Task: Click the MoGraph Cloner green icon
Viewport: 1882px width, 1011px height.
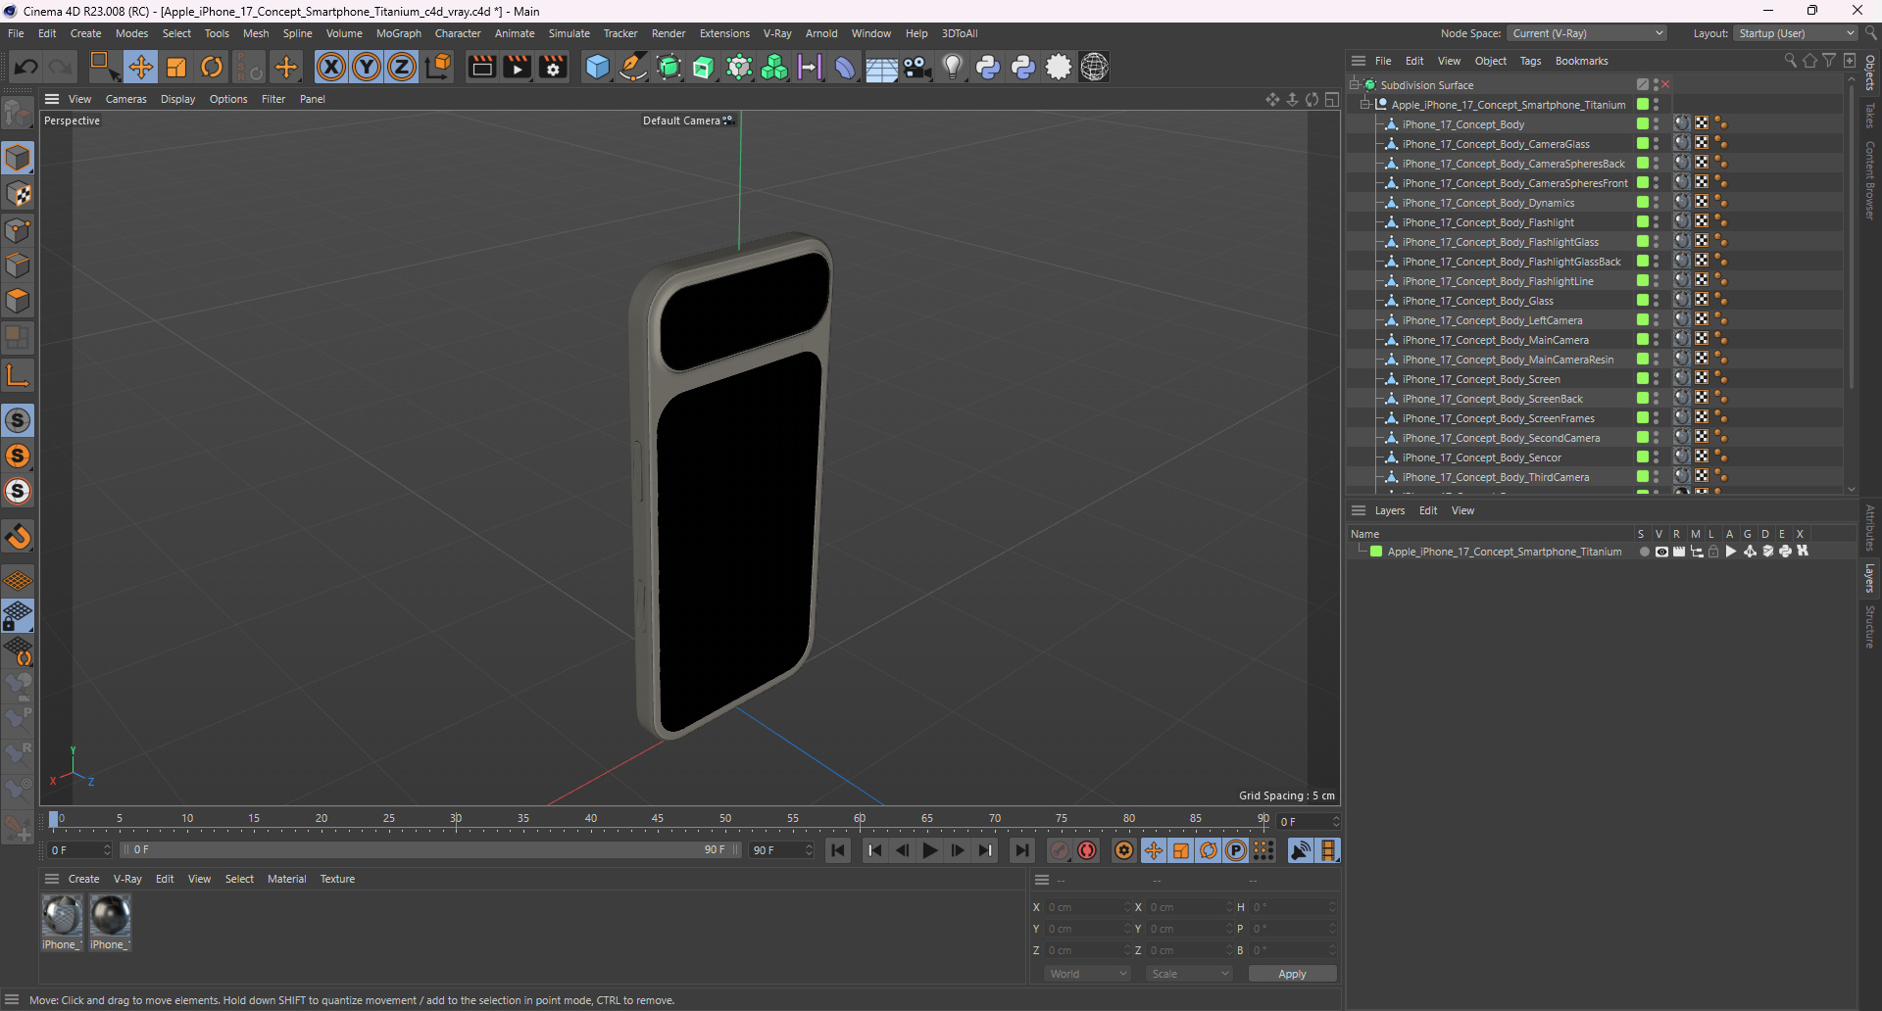Action: 774,67
